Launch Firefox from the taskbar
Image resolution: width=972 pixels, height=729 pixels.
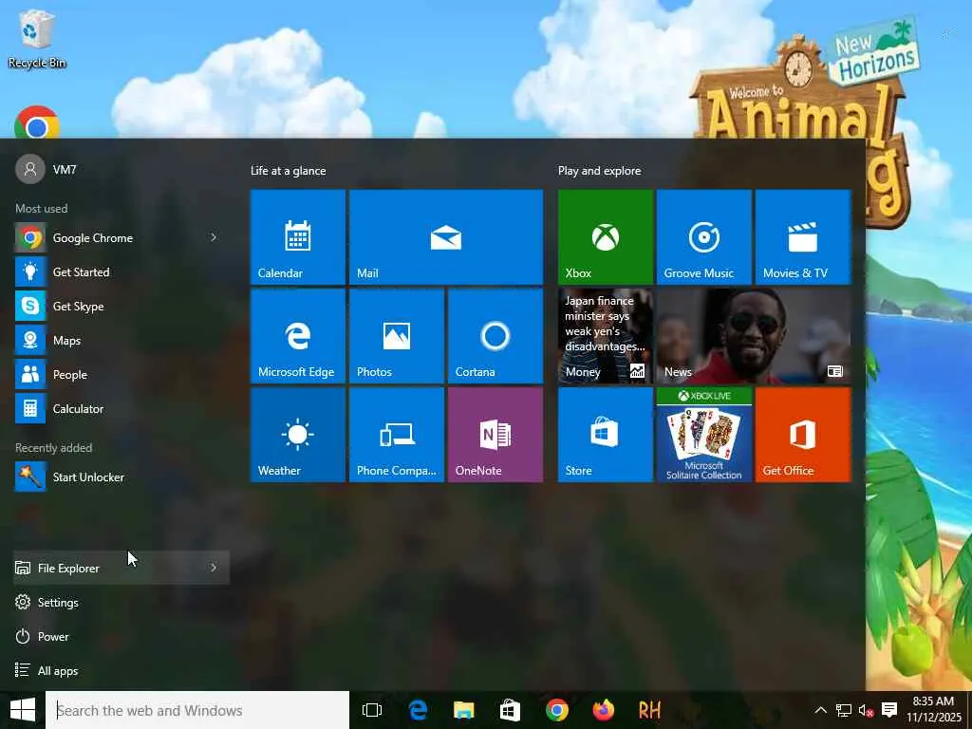(603, 710)
